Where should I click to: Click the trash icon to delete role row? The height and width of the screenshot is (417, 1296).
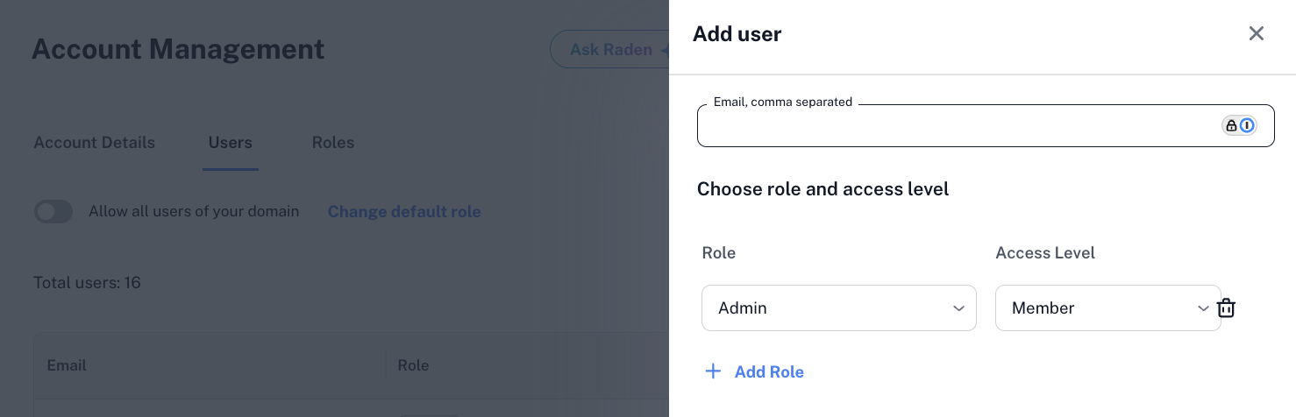(1227, 308)
